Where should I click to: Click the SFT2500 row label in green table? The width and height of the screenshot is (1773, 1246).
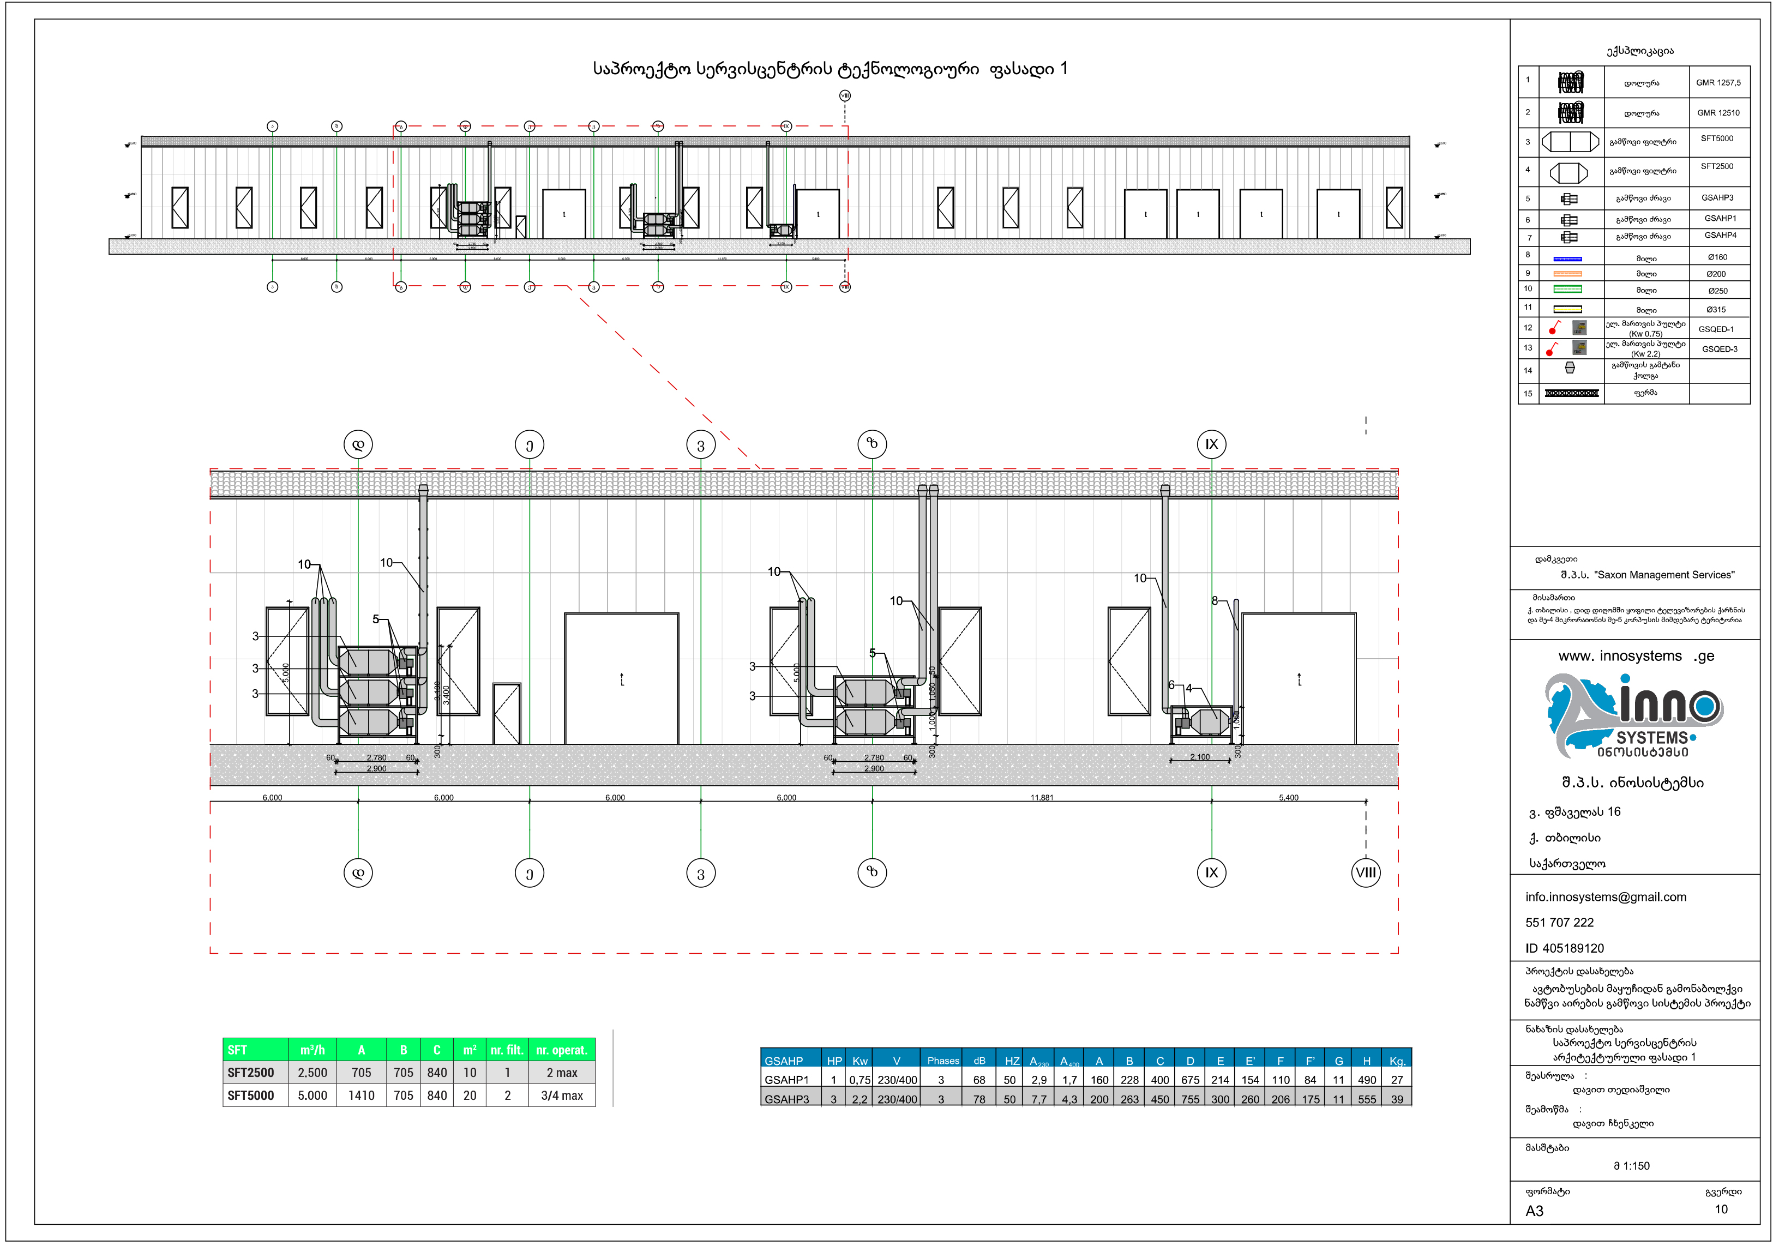(x=251, y=1072)
